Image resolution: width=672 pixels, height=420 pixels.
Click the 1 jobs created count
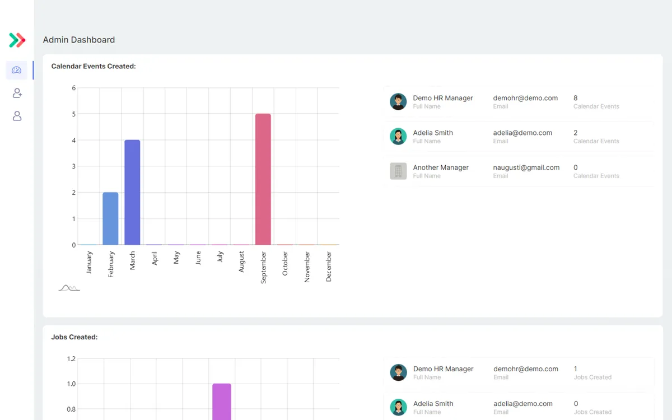(x=576, y=369)
